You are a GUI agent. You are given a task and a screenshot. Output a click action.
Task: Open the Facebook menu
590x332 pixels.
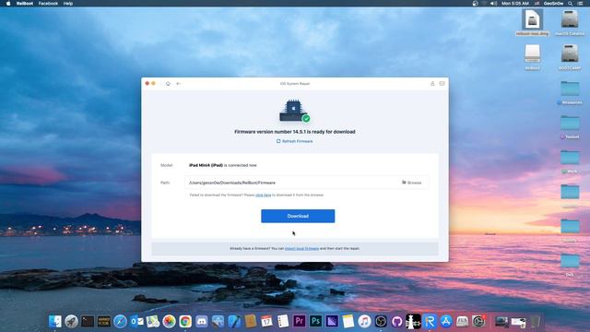click(48, 4)
